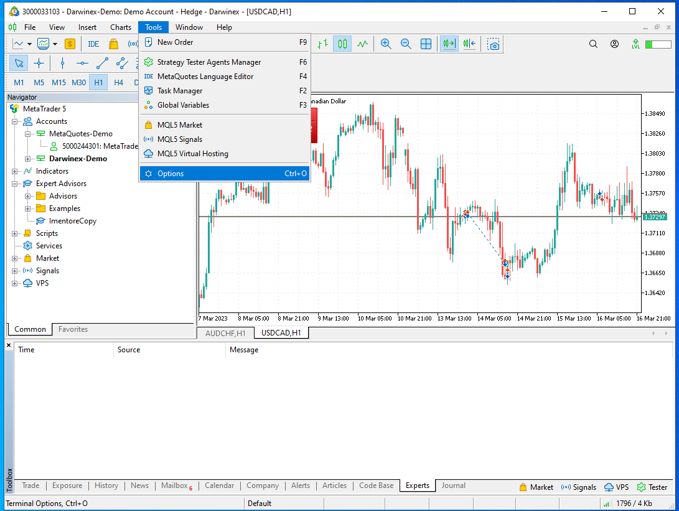Viewport: 679px width, 511px height.
Task: Collapse the Expert Advisors node
Action: coord(15,184)
